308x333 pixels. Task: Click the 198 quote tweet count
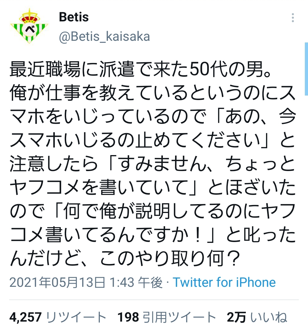point(128,317)
